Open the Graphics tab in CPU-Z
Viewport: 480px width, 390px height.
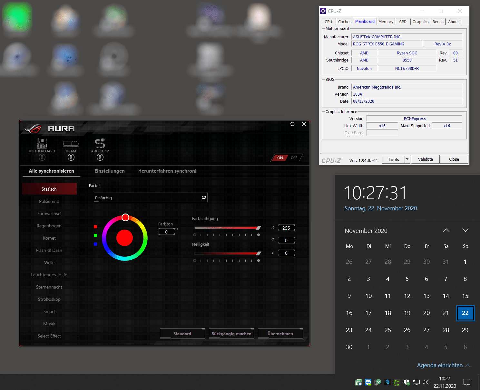tap(420, 22)
